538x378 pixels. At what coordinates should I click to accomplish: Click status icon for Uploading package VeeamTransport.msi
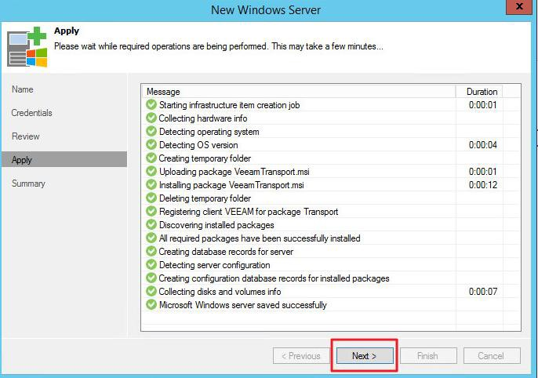151,171
